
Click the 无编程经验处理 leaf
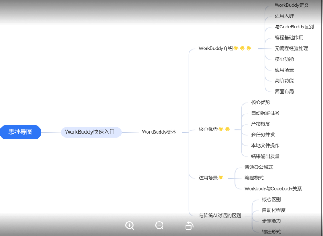pyautogui.click(x=291, y=48)
